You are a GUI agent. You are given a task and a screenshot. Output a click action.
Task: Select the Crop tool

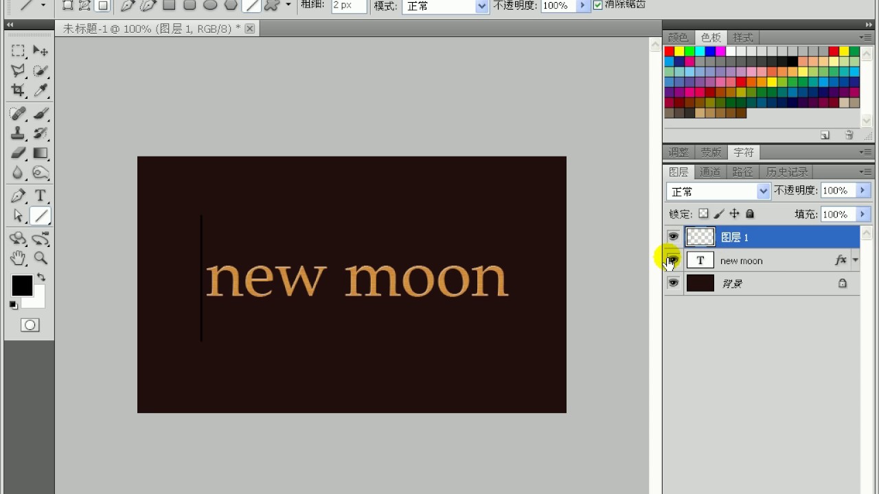click(x=18, y=91)
